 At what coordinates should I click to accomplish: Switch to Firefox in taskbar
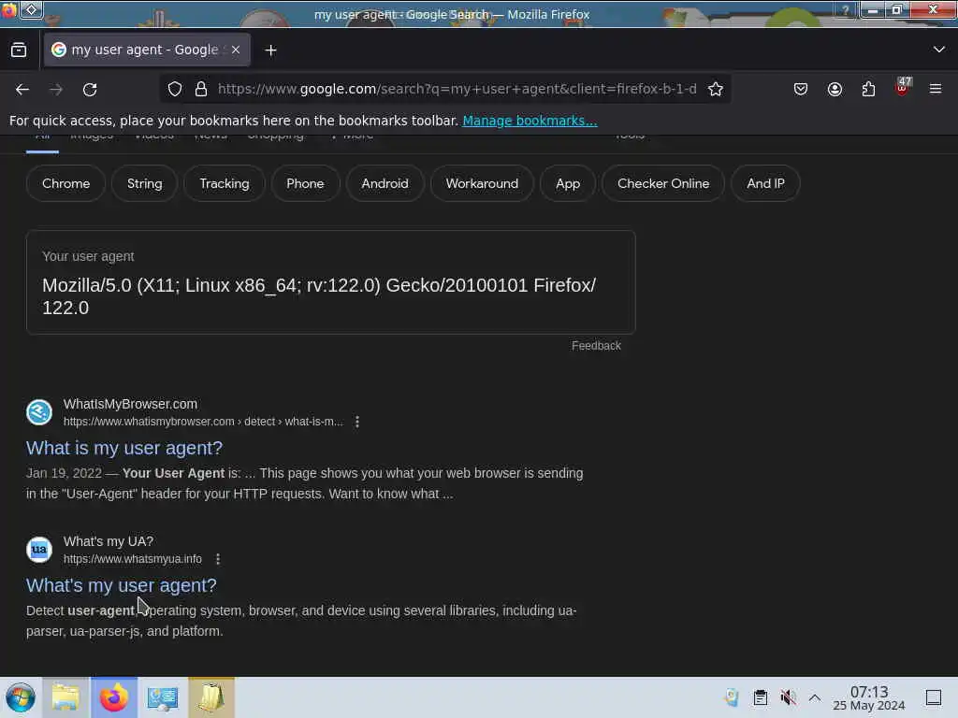114,697
